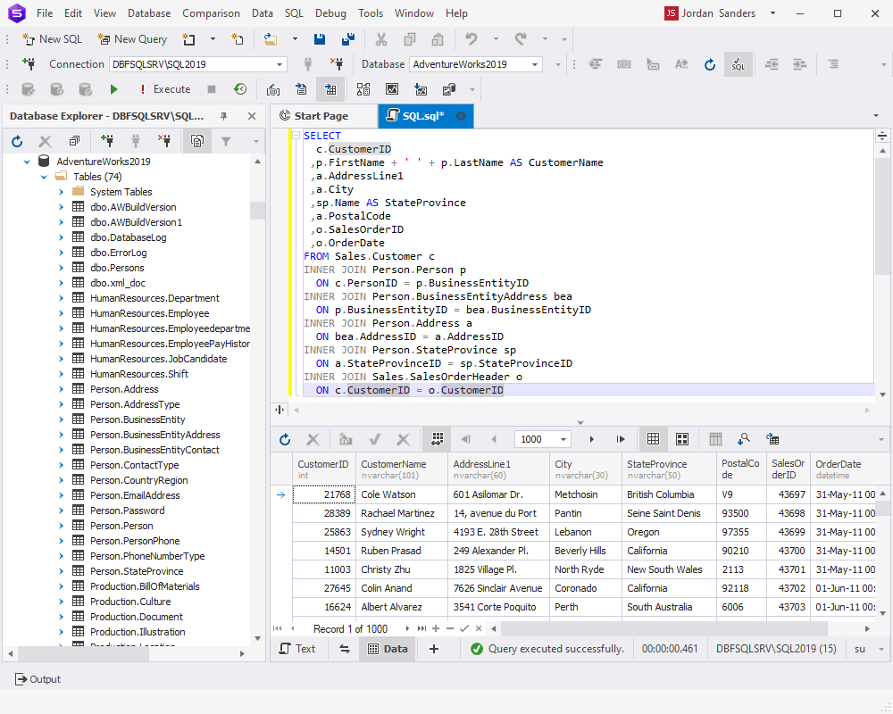Go to the next results page arrow
The height and width of the screenshot is (714, 893).
point(591,439)
